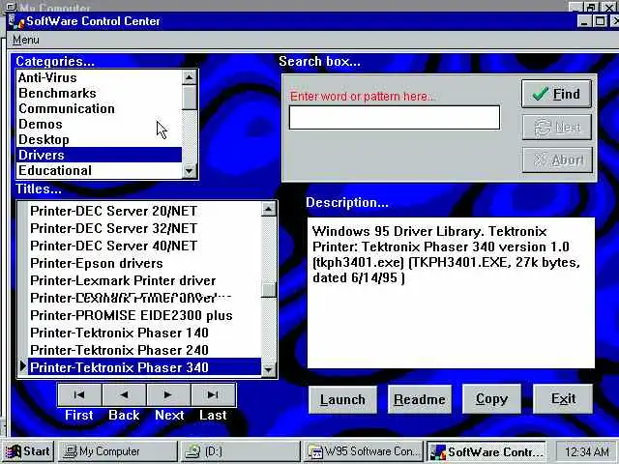Image resolution: width=619 pixels, height=464 pixels.
Task: Click in the Description text area
Action: click(x=451, y=293)
